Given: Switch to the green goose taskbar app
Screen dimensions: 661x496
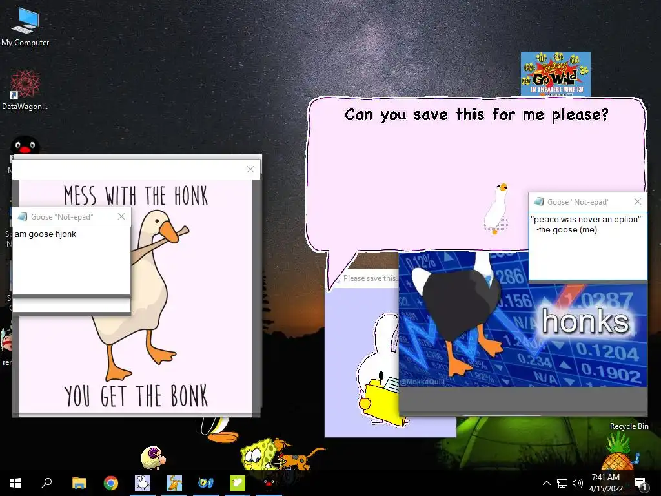Looking at the screenshot, I should coord(238,483).
